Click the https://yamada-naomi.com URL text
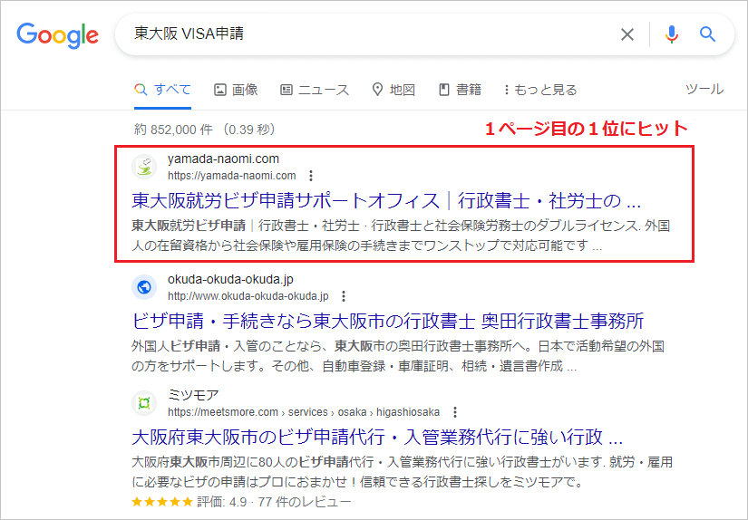This screenshot has height=520, width=748. (232, 176)
